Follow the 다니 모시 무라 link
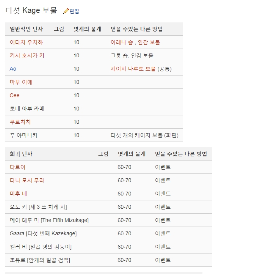This screenshot has width=268, height=274. 27,180
